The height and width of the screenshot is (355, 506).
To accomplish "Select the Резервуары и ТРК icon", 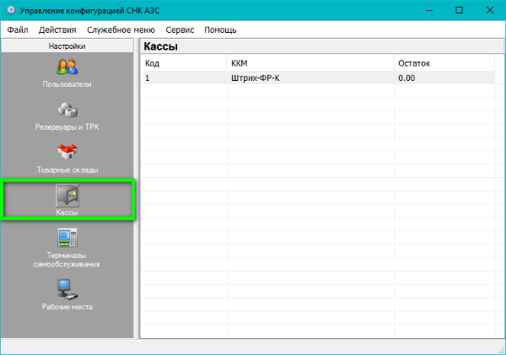I will 67,110.
